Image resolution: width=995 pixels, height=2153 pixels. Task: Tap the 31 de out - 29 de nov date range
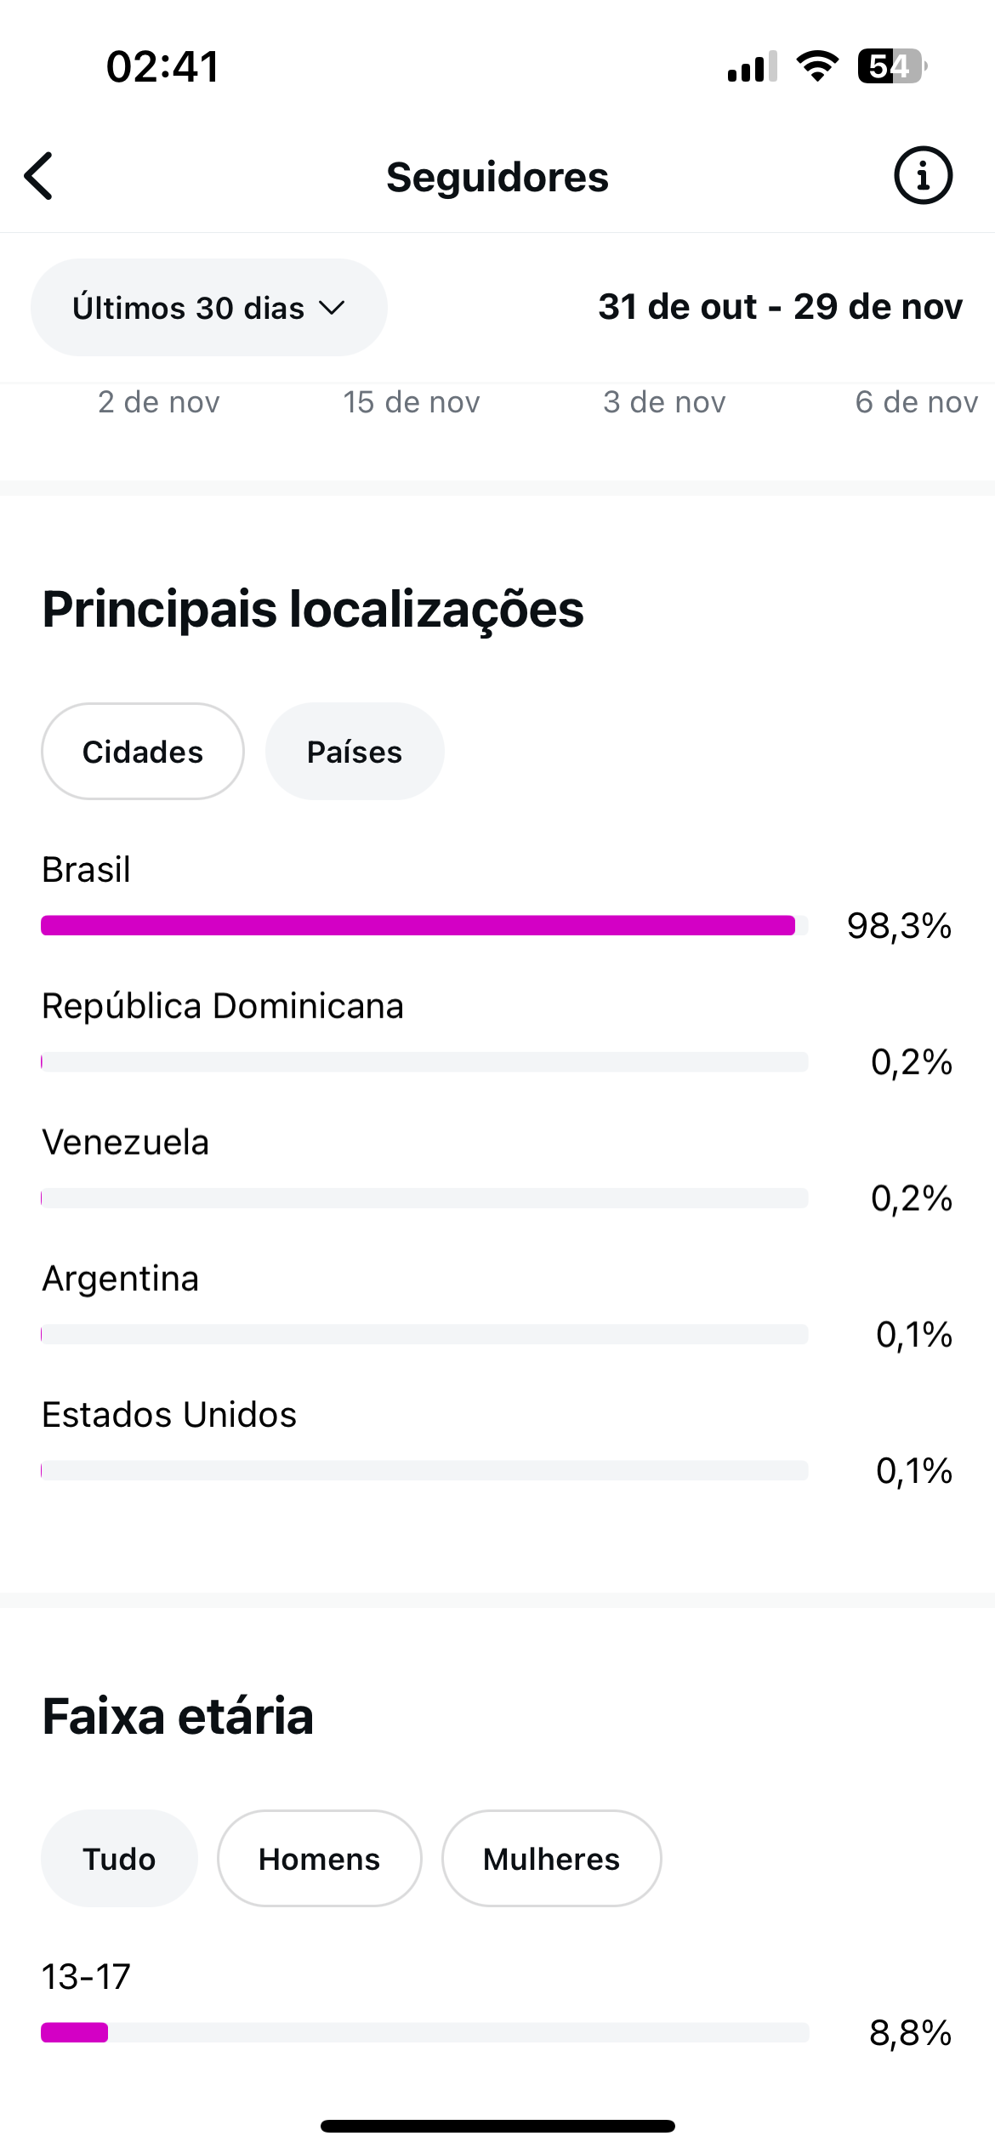coord(780,307)
